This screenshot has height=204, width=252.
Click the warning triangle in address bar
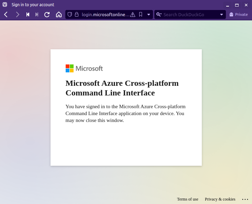(133, 15)
